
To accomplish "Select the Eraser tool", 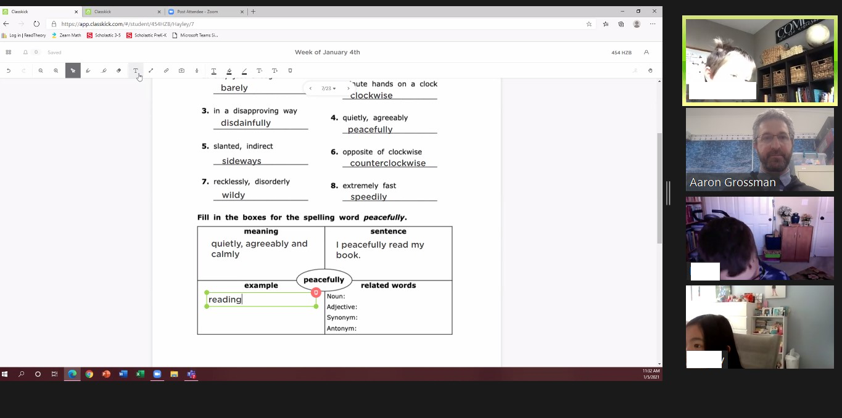I will 119,71.
